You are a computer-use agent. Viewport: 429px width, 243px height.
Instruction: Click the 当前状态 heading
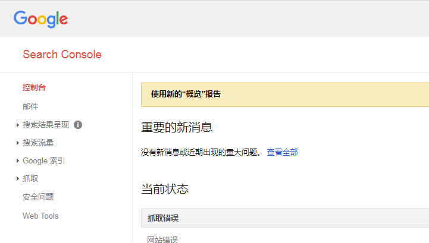(x=165, y=189)
